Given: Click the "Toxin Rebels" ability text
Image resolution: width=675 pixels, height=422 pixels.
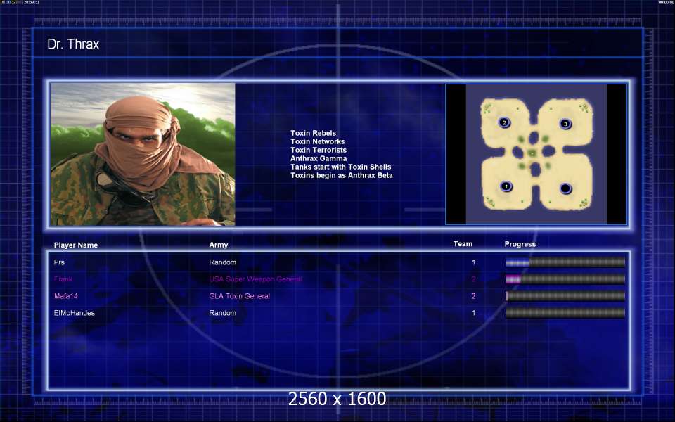Looking at the screenshot, I should pos(313,133).
